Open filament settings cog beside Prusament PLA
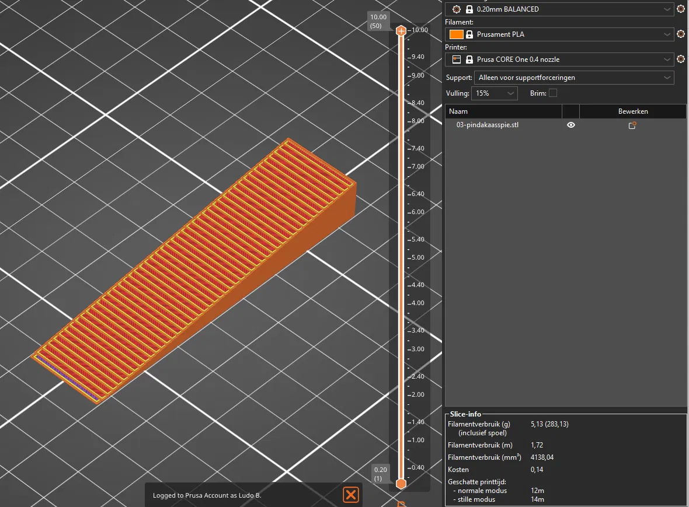Image resolution: width=689 pixels, height=507 pixels. point(681,34)
